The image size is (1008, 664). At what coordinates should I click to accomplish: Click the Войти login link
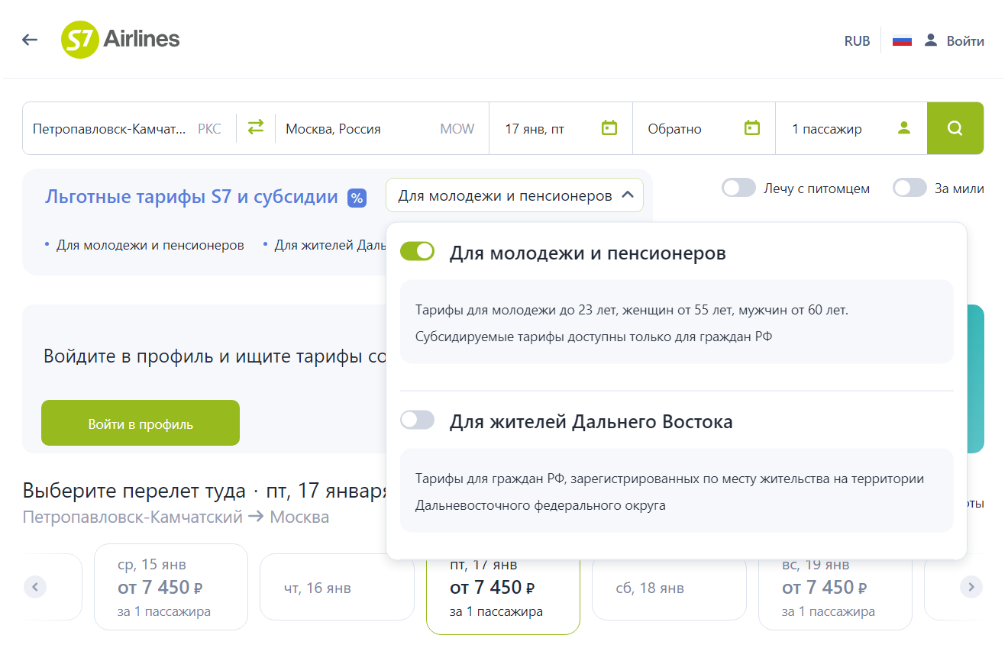pos(965,41)
